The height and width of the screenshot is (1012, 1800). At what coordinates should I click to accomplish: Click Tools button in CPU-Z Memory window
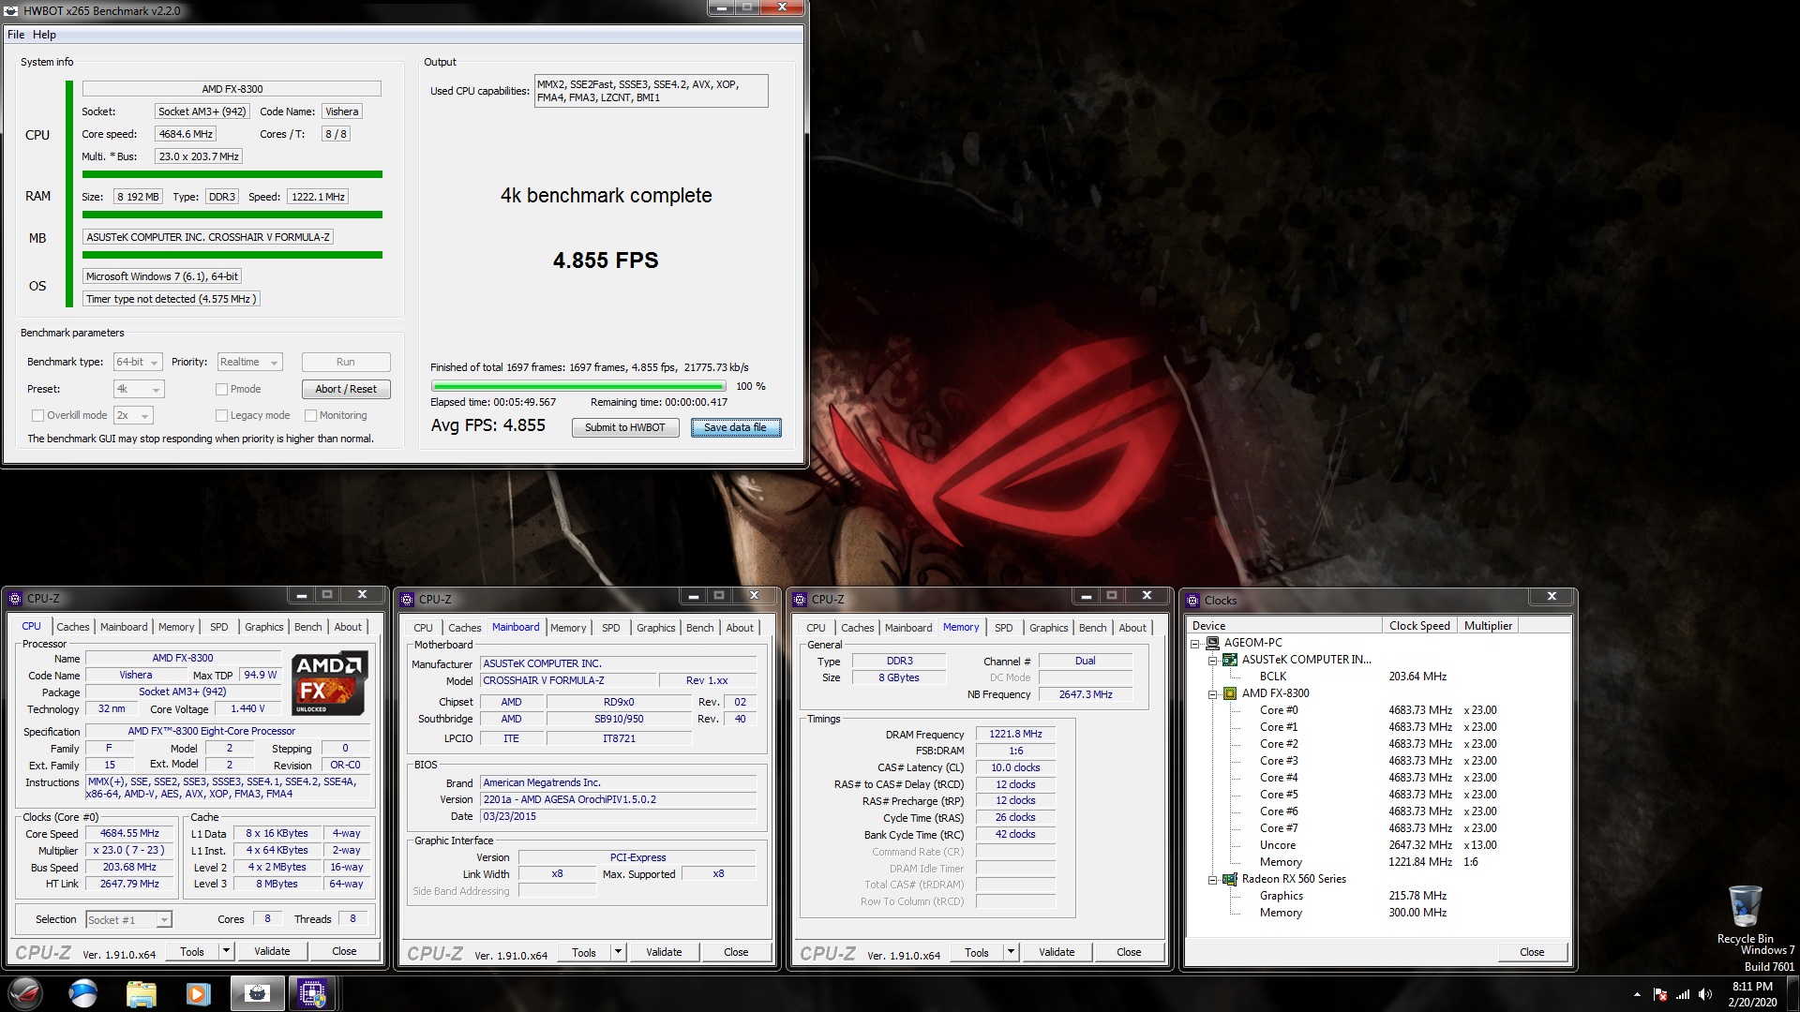tap(976, 952)
